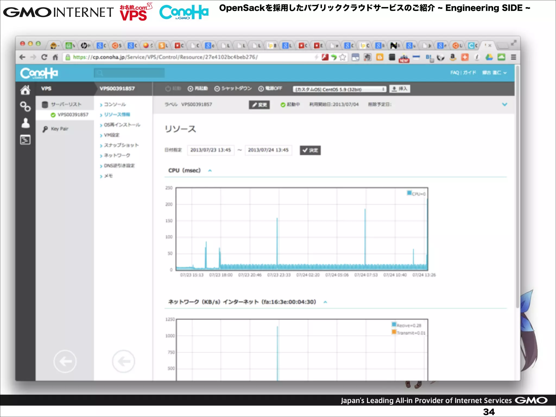
Task: Click the disabled 起動 power button
Action: tap(173, 89)
